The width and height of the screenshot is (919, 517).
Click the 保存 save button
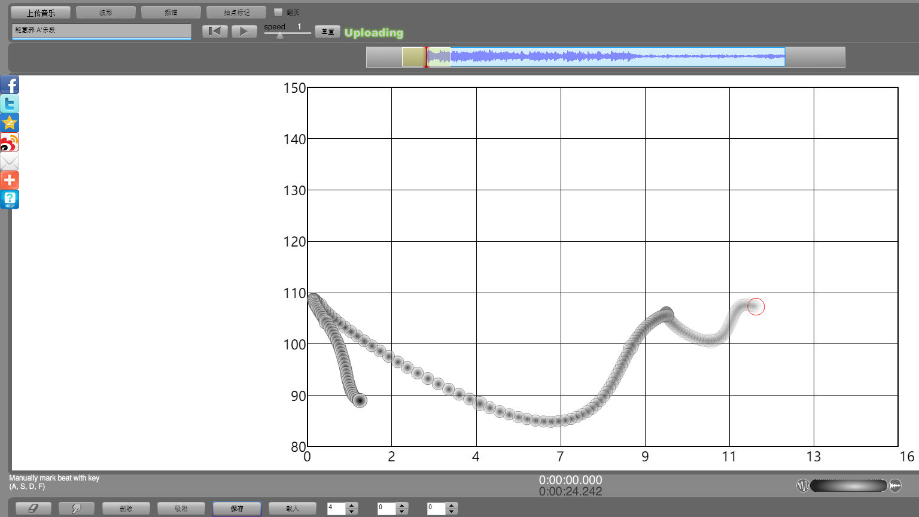pyautogui.click(x=237, y=508)
